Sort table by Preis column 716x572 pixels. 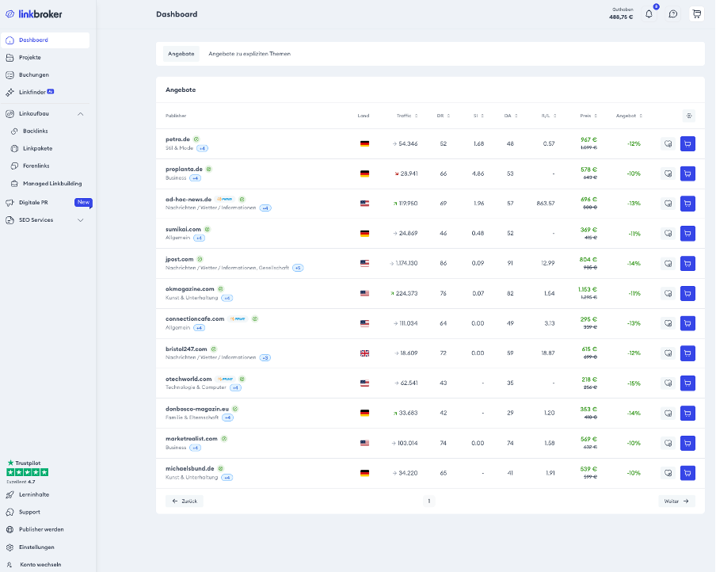click(x=588, y=116)
